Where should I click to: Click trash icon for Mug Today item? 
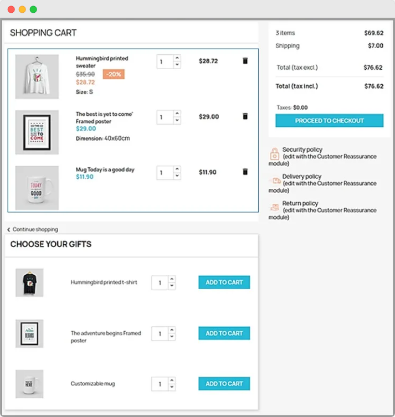[245, 172]
